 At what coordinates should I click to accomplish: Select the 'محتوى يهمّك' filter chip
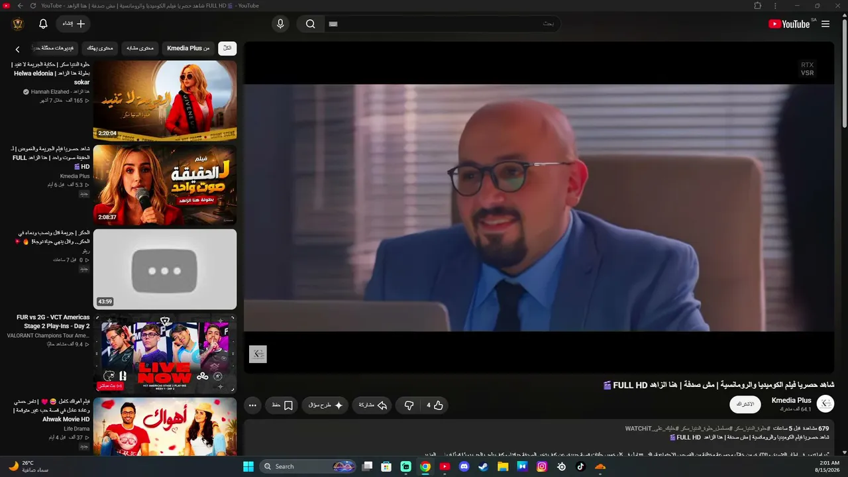pos(100,48)
